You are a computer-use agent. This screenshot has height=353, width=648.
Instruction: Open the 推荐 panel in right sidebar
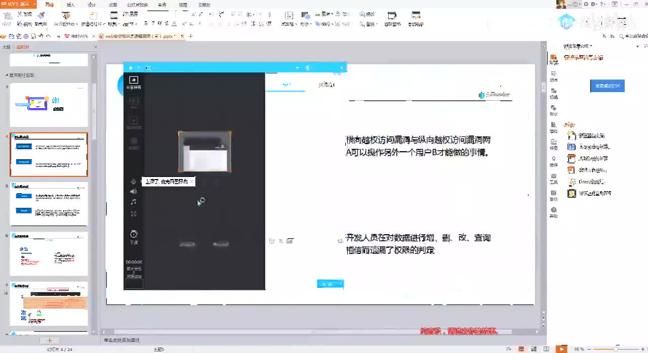pos(554,161)
